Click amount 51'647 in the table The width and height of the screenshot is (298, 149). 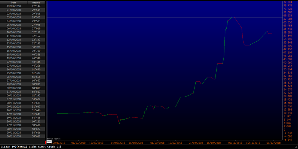[x=36, y=107]
